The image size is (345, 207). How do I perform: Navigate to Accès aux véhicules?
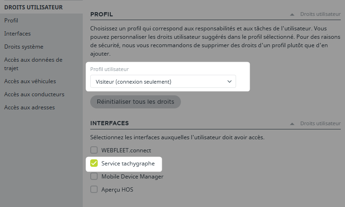(x=30, y=81)
